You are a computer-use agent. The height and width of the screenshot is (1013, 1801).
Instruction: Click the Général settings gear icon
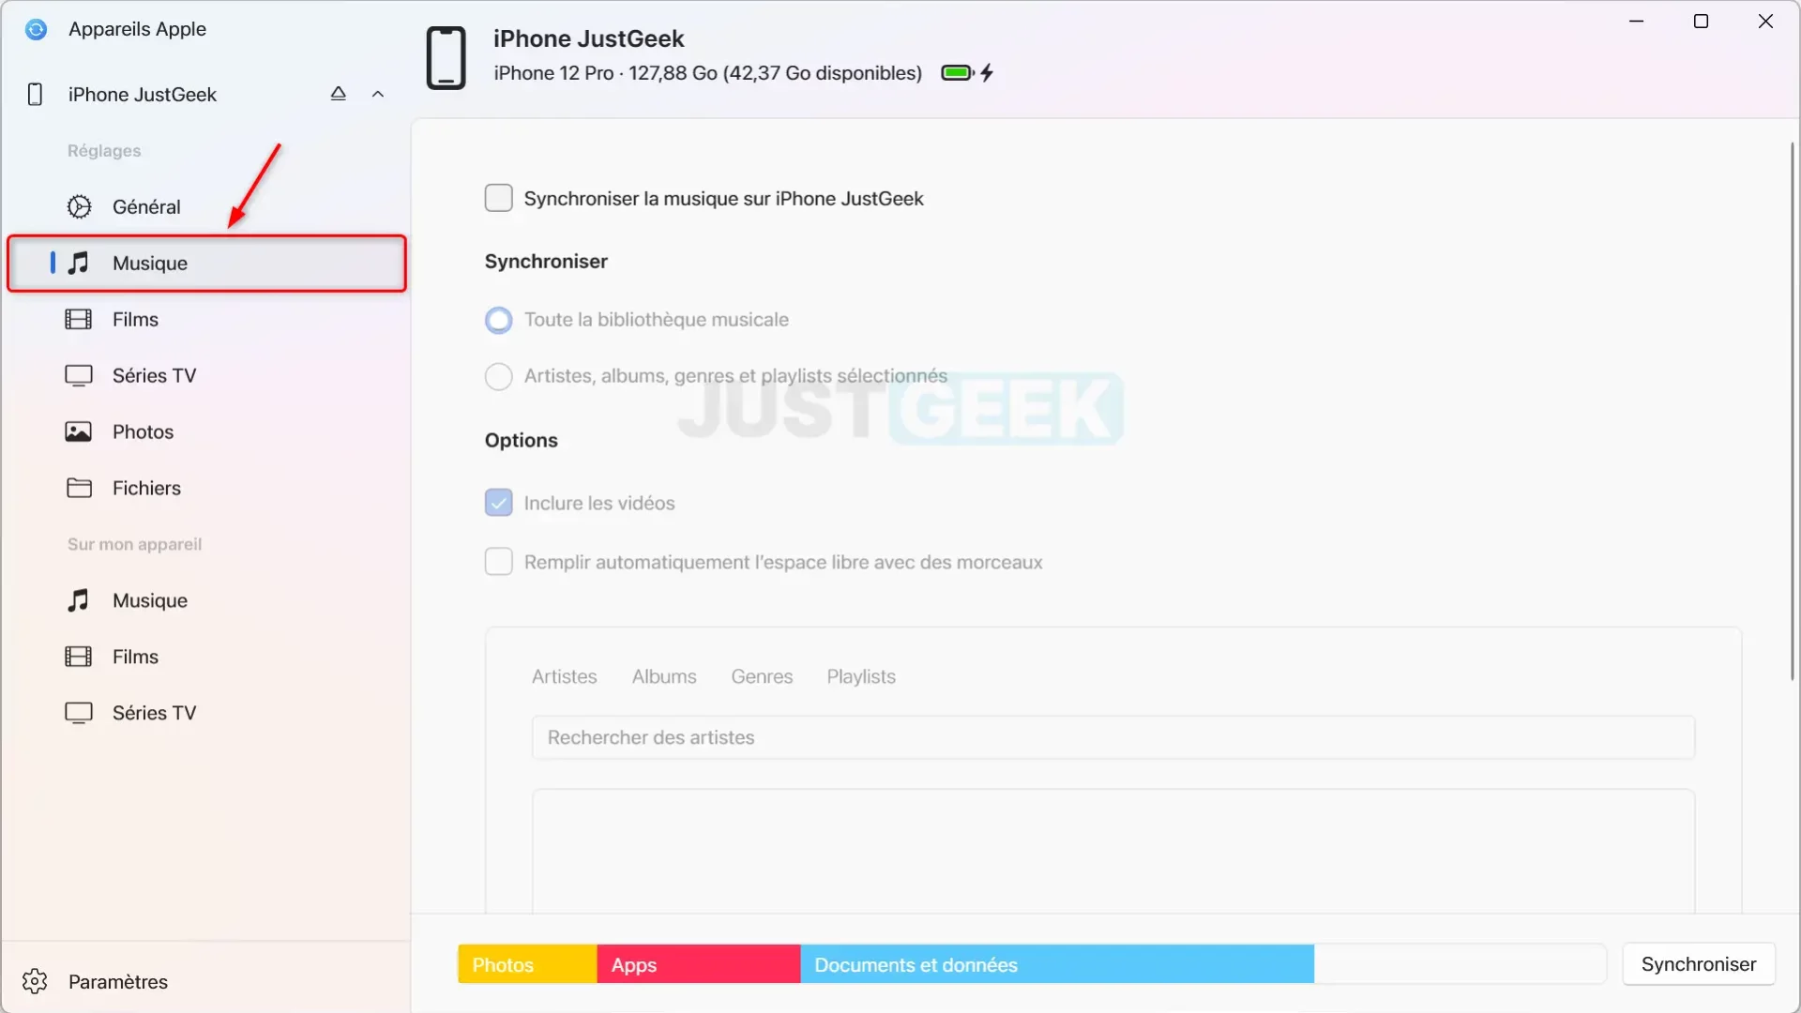point(77,205)
